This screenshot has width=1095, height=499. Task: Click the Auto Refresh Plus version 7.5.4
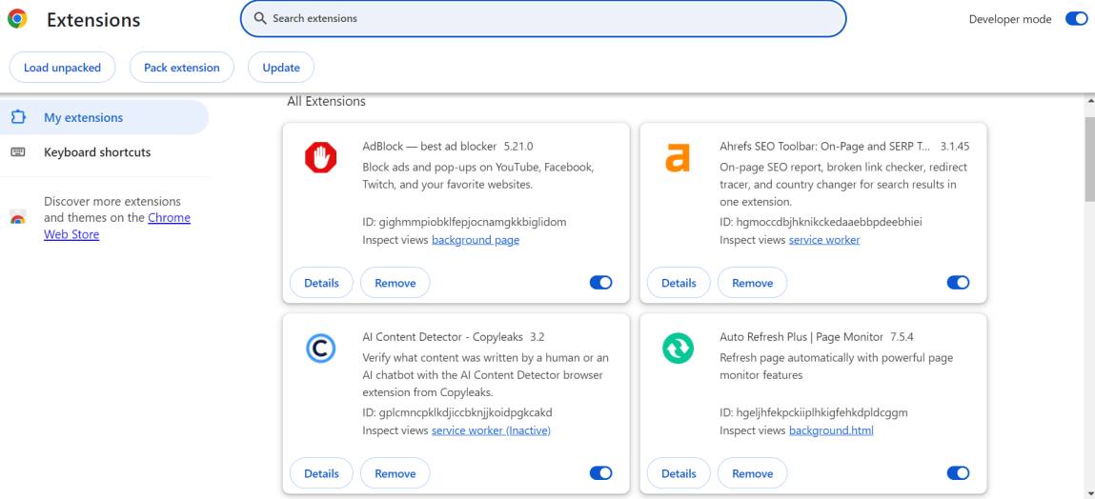coord(902,337)
